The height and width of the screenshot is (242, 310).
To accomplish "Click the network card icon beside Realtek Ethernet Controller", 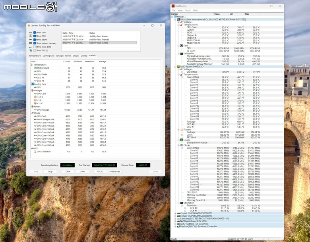I will 178,227.
